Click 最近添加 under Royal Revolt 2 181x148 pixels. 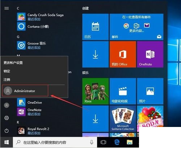(34, 133)
